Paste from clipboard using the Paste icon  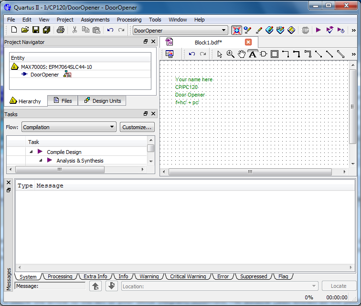(96, 30)
